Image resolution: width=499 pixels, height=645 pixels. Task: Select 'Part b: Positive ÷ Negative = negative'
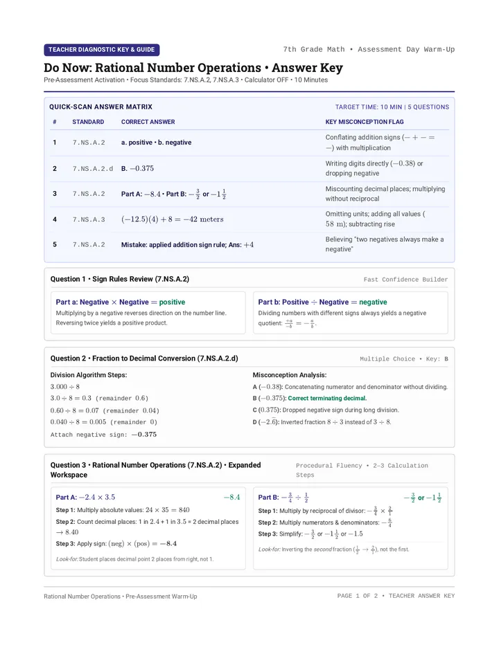point(322,302)
